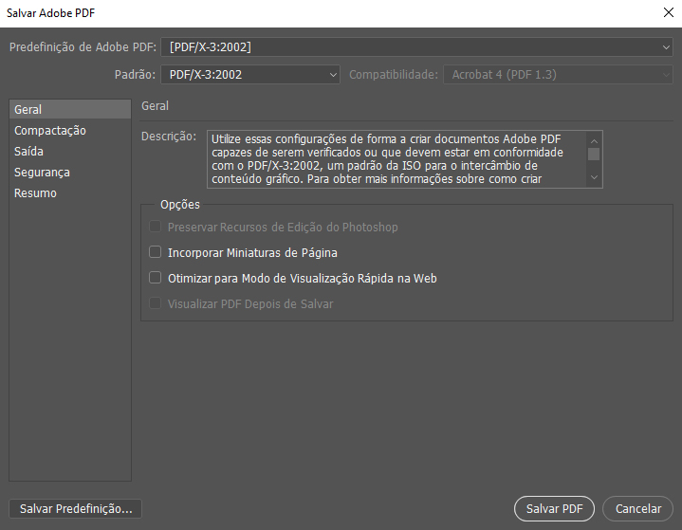Image resolution: width=682 pixels, height=530 pixels.
Task: Expand the Padrão PDF/X-3:2002 dropdown
Action: tap(250, 74)
